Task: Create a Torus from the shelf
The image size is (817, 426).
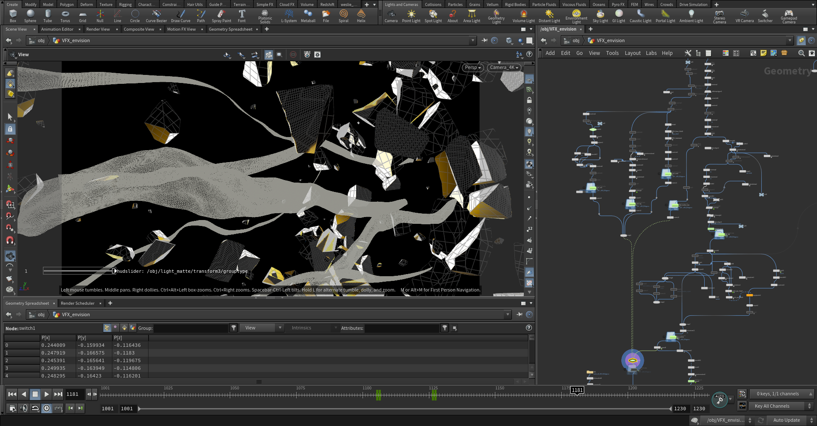Action: tap(65, 16)
